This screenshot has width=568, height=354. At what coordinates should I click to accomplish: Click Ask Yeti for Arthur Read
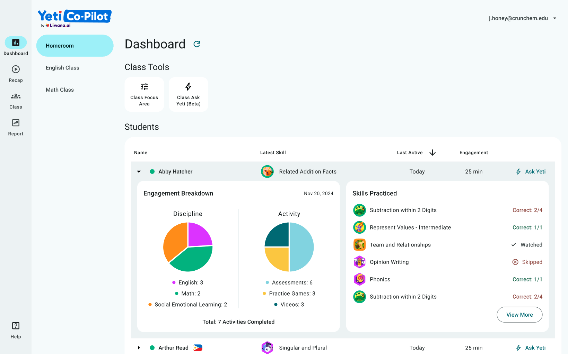(x=531, y=348)
